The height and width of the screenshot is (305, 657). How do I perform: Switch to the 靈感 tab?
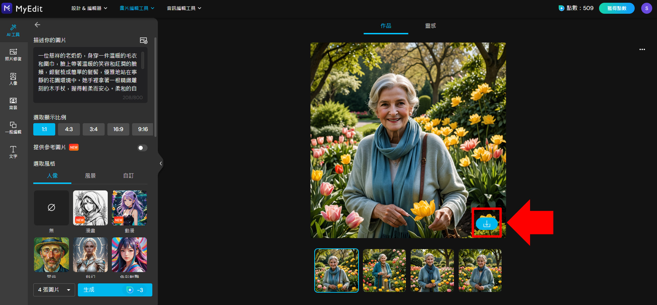(431, 26)
